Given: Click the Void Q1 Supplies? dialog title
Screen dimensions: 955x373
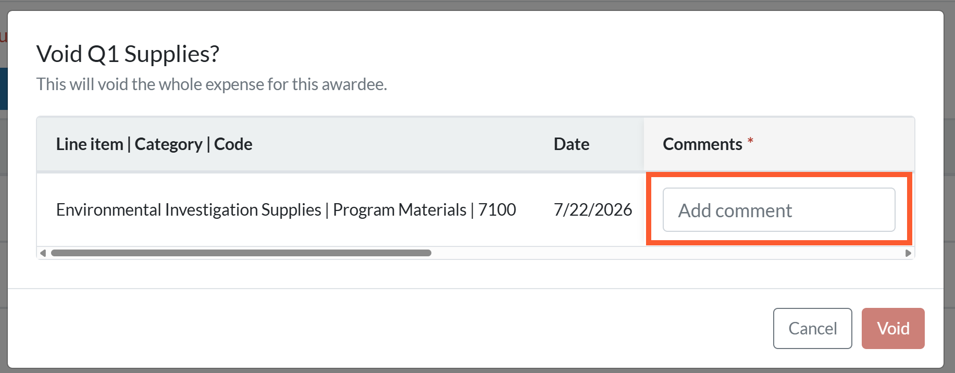Looking at the screenshot, I should 128,54.
